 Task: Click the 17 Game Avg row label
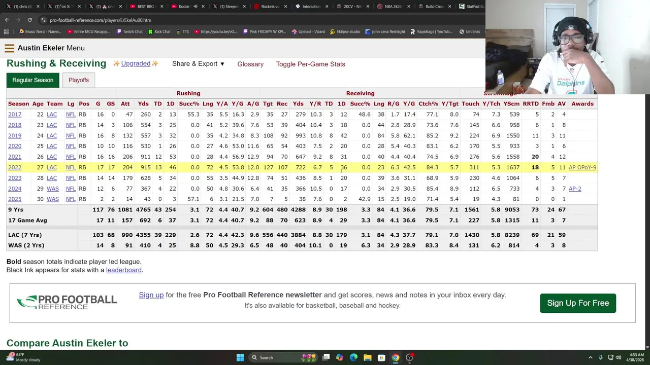tap(27, 221)
